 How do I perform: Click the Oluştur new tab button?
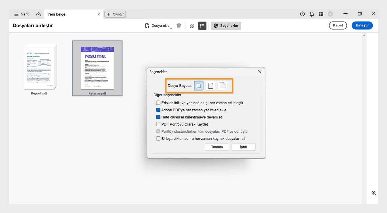tap(115, 14)
